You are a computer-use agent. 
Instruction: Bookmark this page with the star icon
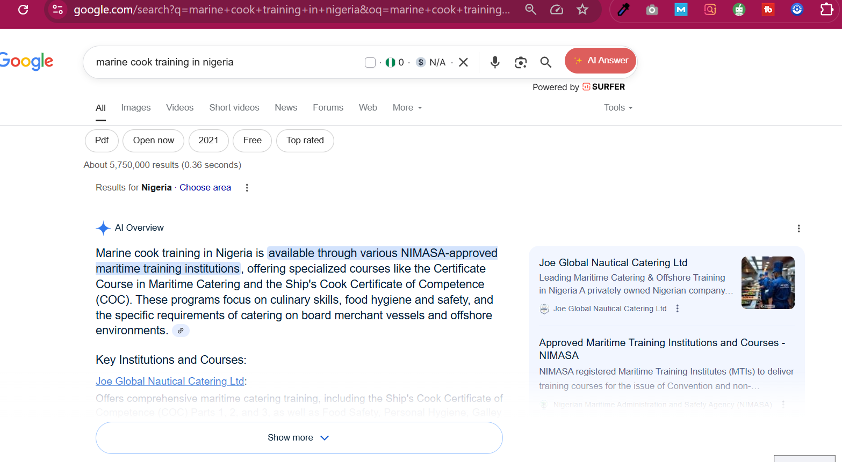pos(582,10)
